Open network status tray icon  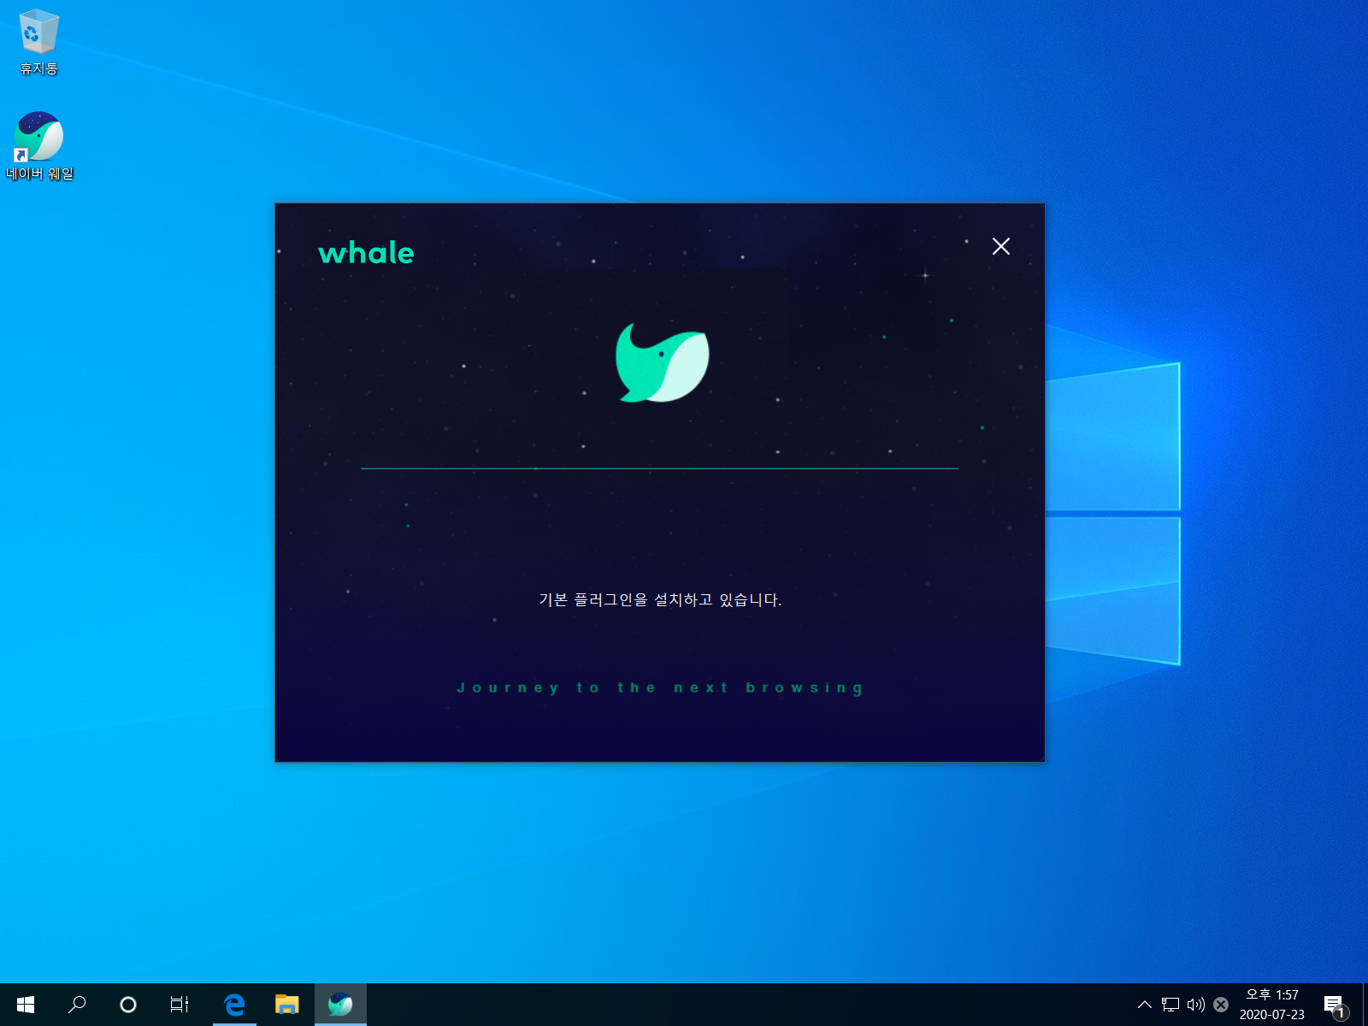1170,1005
